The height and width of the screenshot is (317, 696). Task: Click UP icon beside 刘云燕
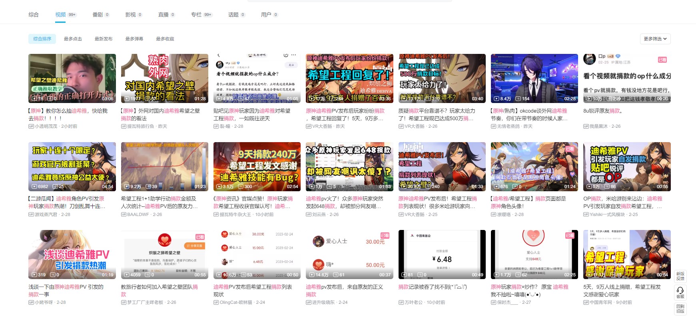click(308, 215)
